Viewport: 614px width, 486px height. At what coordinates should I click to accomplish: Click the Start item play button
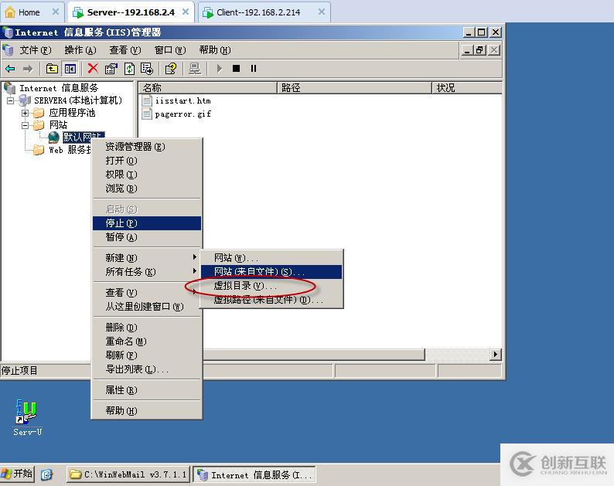click(220, 69)
